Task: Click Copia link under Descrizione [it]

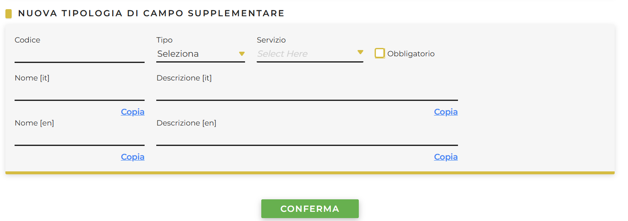Action: pos(445,112)
